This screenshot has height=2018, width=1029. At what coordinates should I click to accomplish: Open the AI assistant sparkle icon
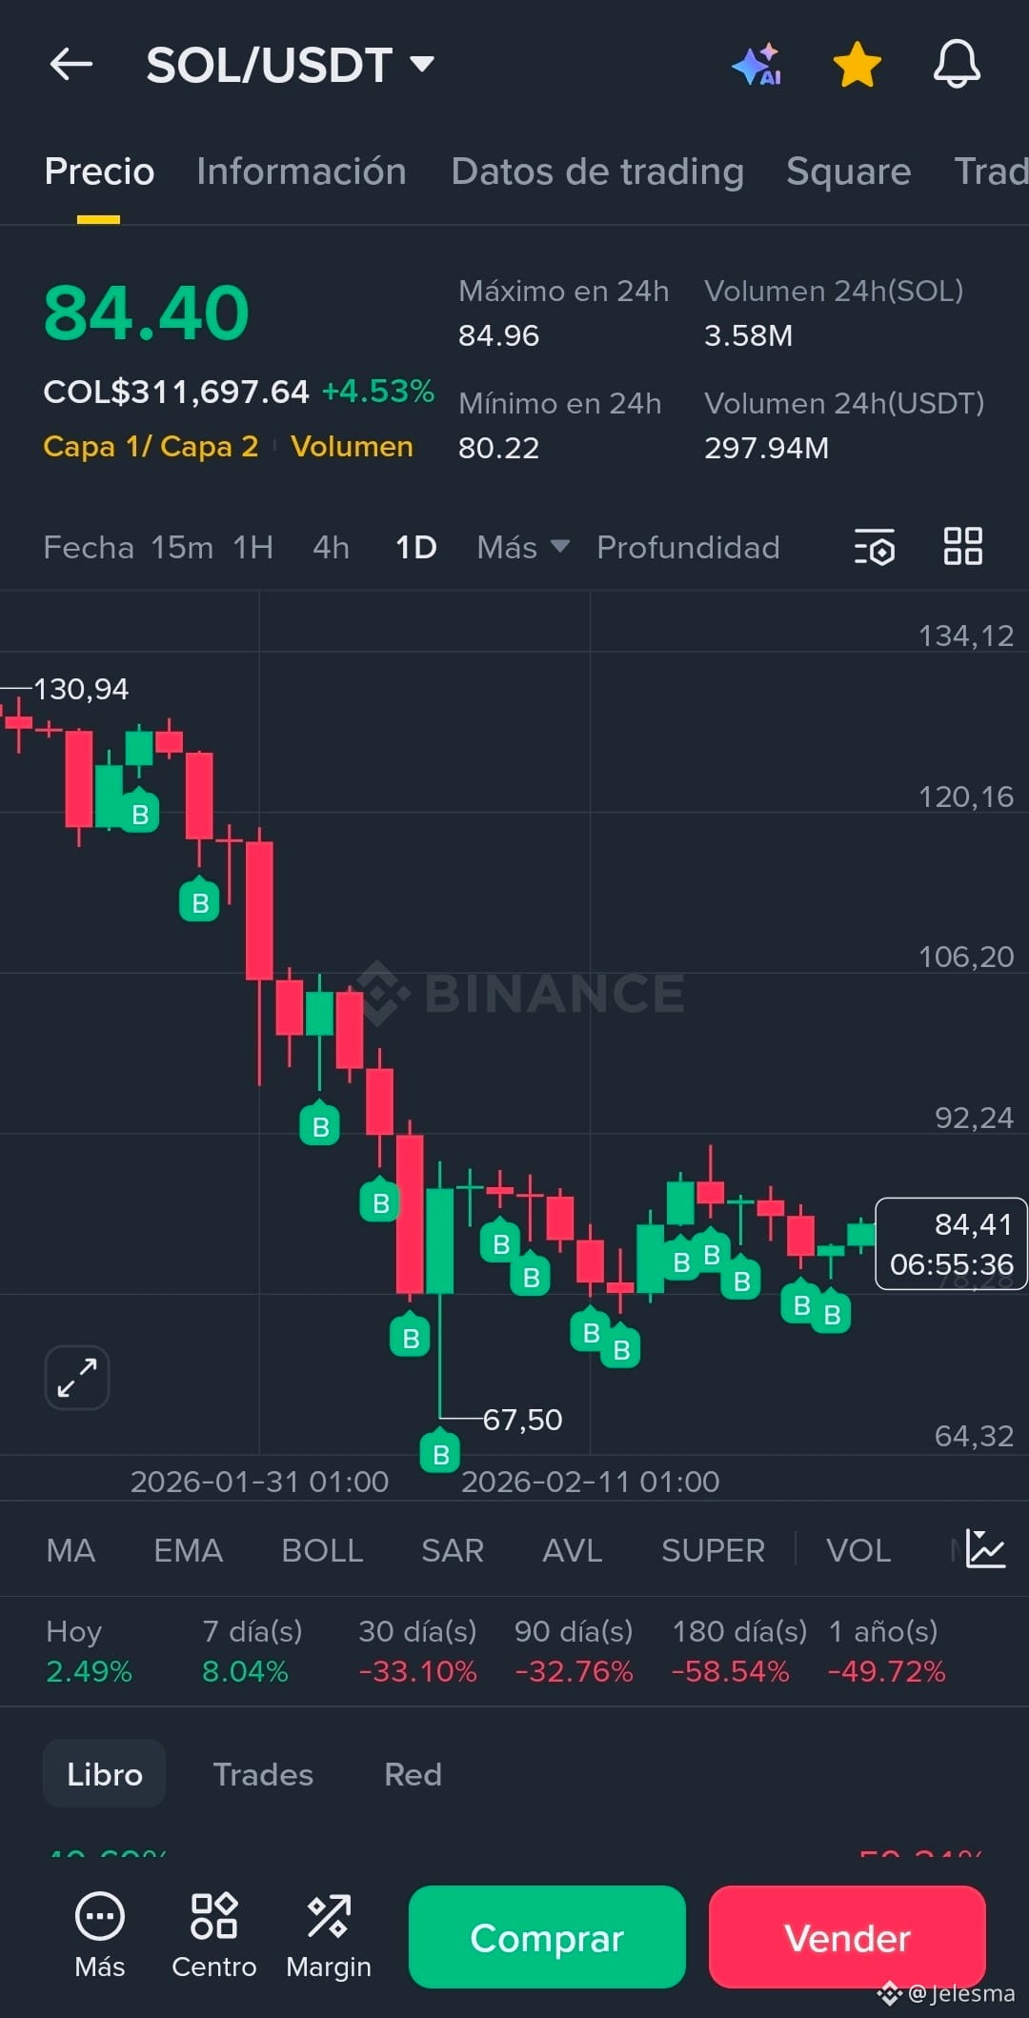tap(757, 65)
